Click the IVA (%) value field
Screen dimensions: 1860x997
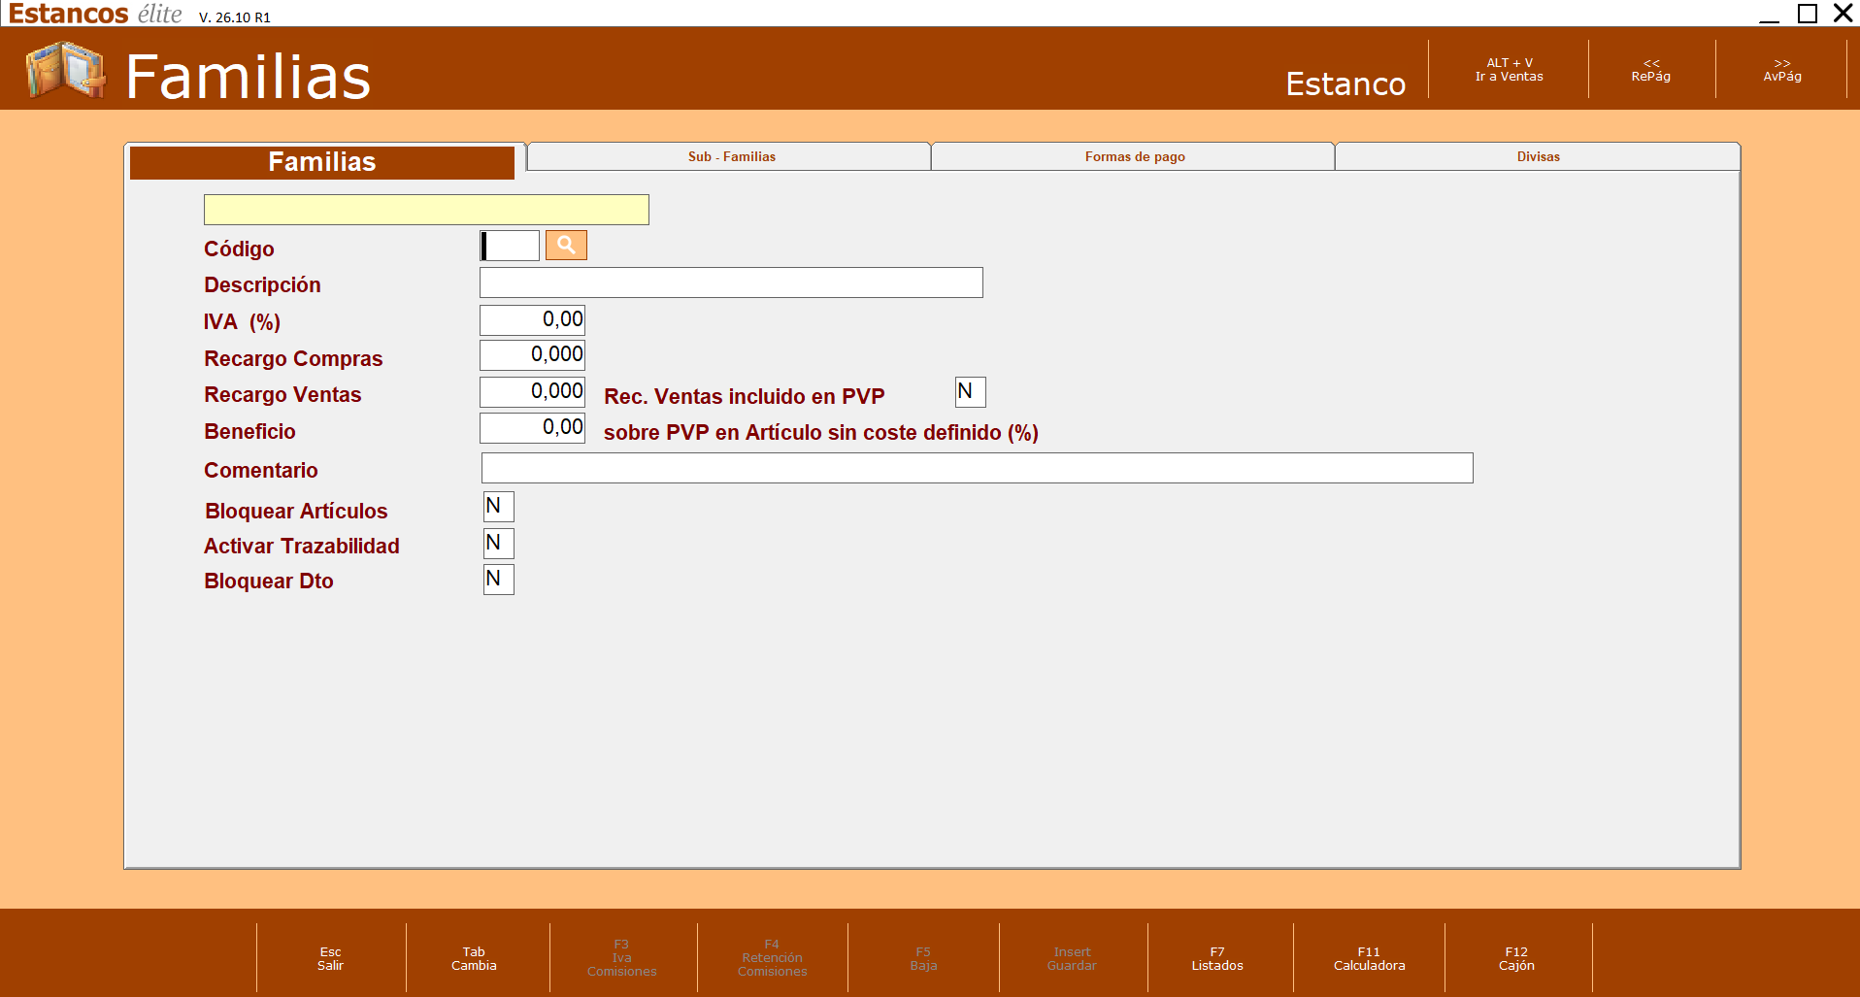click(532, 319)
